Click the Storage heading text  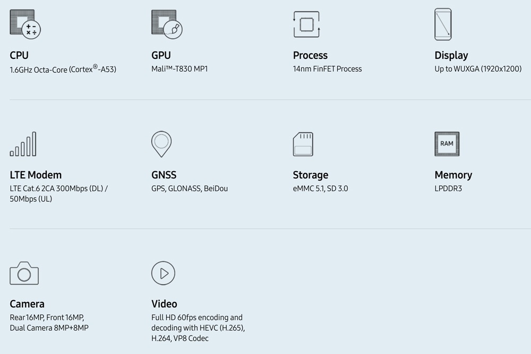tap(310, 175)
